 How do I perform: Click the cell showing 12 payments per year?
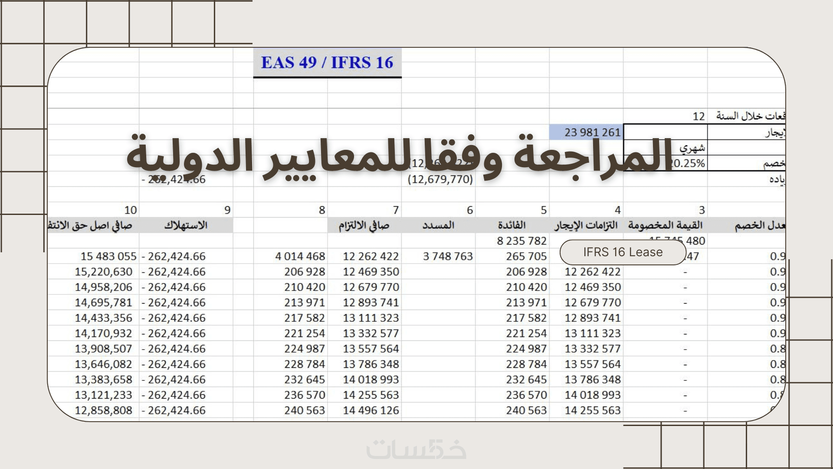tap(699, 116)
